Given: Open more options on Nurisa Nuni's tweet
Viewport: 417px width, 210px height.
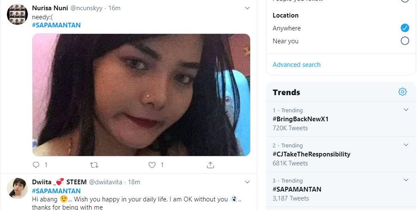Looking at the screenshot, I should pyautogui.click(x=247, y=8).
